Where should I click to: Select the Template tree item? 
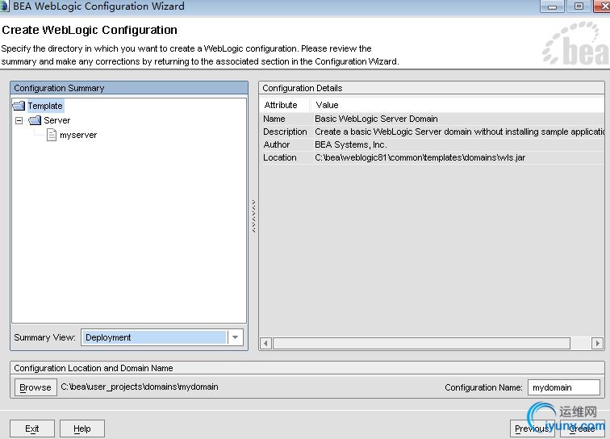(45, 106)
